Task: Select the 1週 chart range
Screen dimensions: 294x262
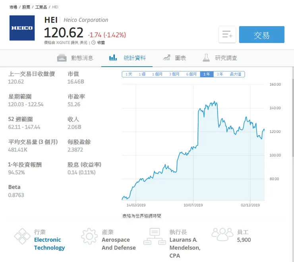Action: pos(142,74)
